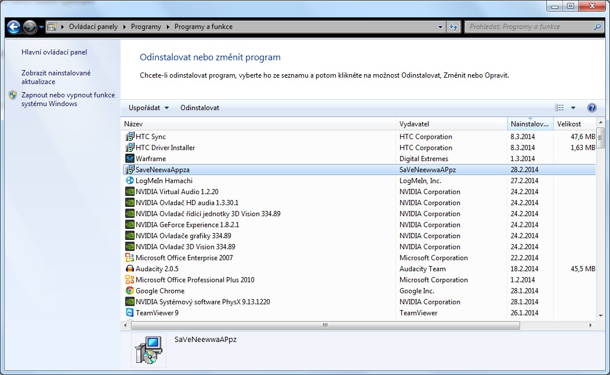Viewport: 610px width, 375px height.
Task: Click the NVIDIA PhysX software icon
Action: [x=129, y=302]
